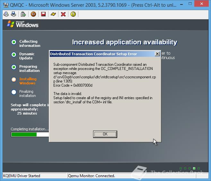This screenshot has height=181, width=211.
Task: Open help with the question mark icon
Action: (73, 14)
